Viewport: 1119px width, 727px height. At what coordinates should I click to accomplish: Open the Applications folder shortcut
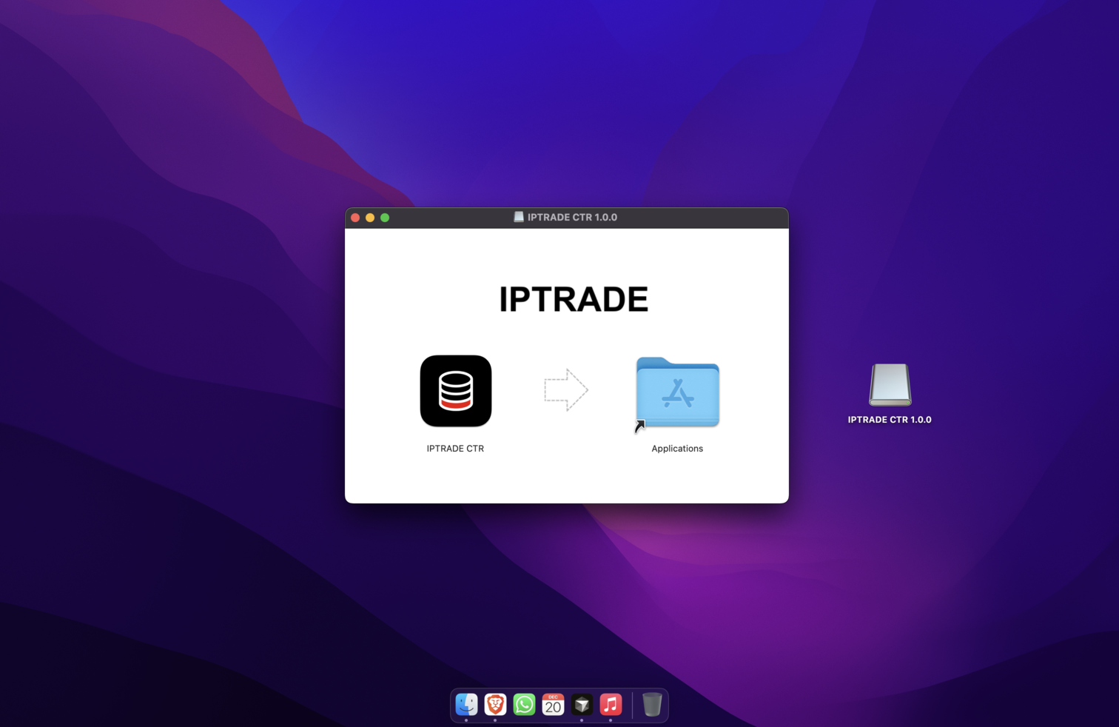[676, 393]
